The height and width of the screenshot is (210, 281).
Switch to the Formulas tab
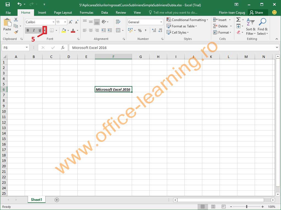tap(86, 13)
